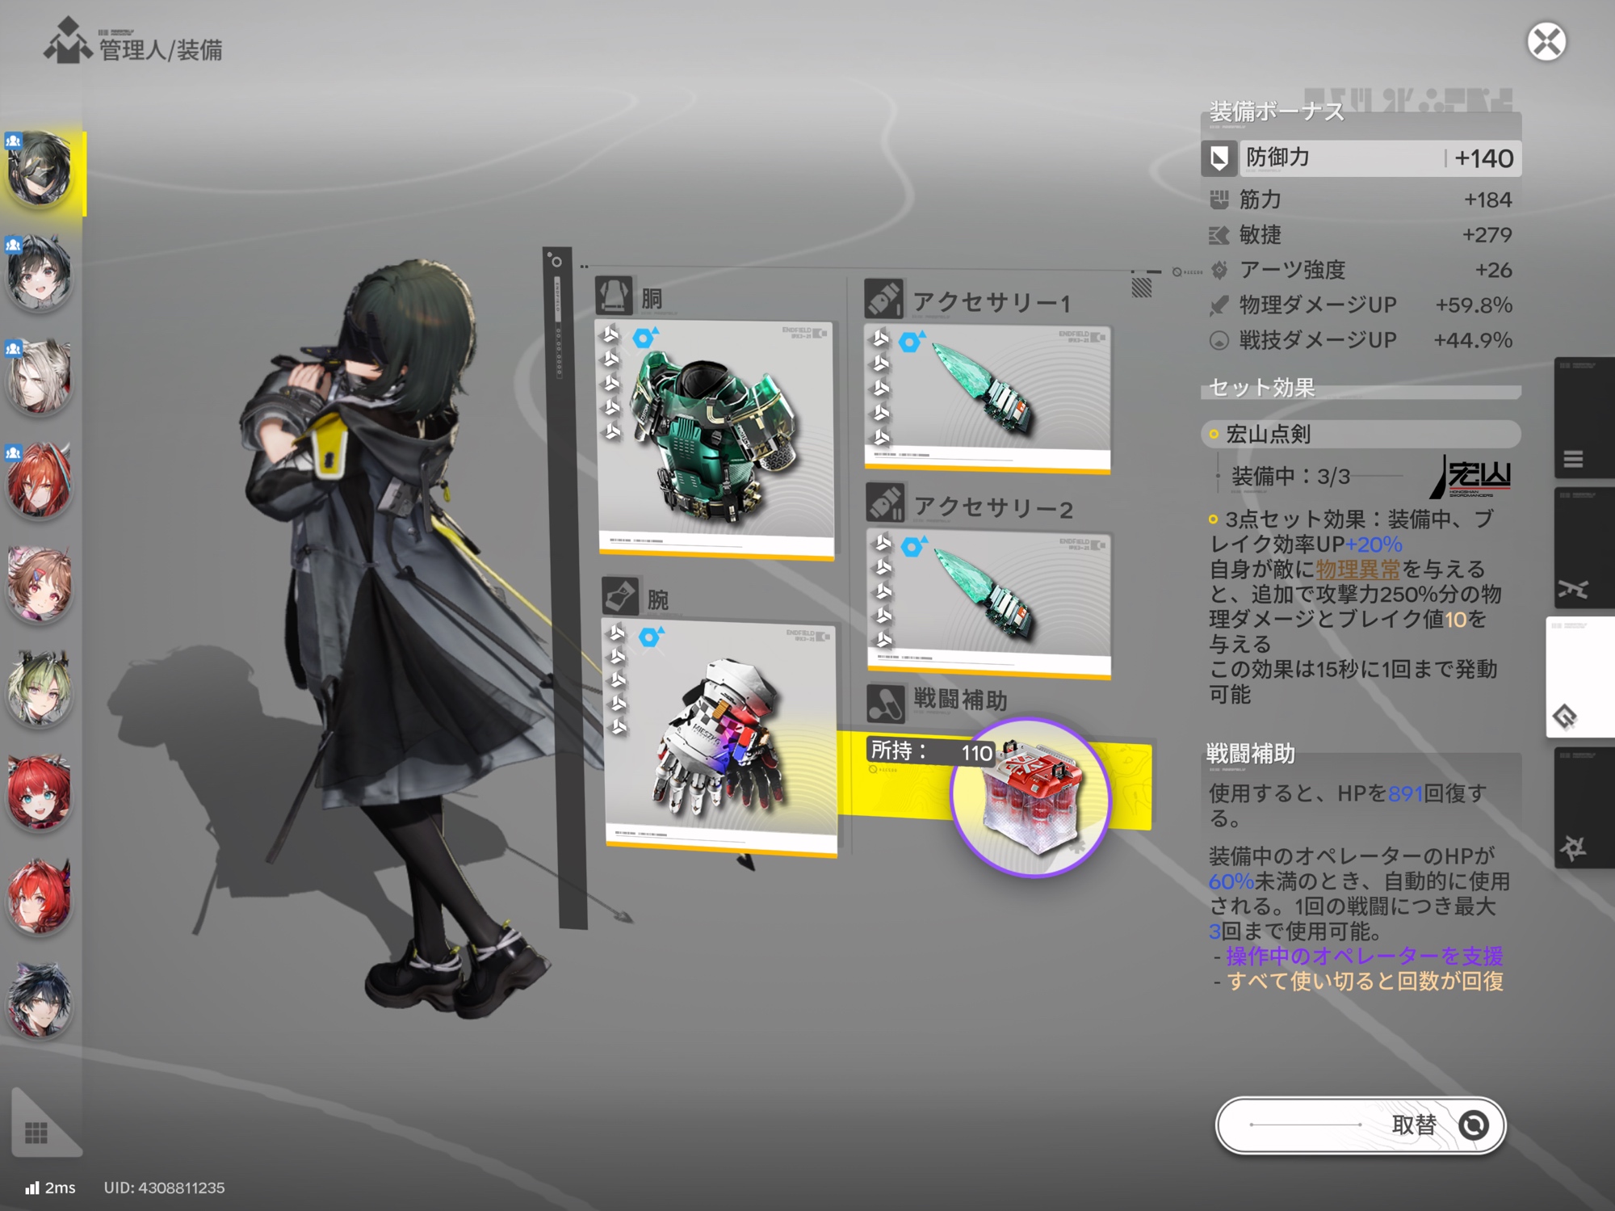Image resolution: width=1615 pixels, height=1211 pixels.
Task: Click the red battle-assist consumable item icon
Action: point(1030,797)
